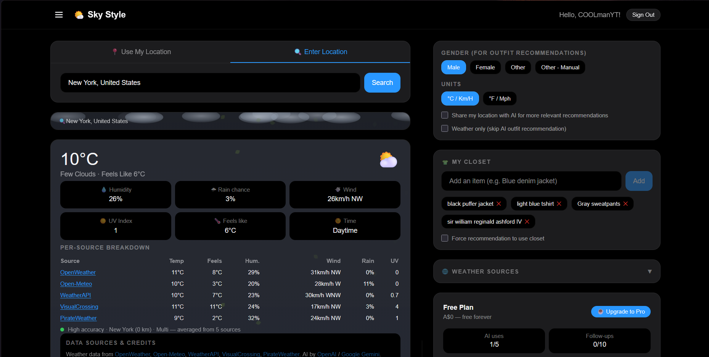Enable Weather only option
This screenshot has height=357, width=709.
click(445, 129)
